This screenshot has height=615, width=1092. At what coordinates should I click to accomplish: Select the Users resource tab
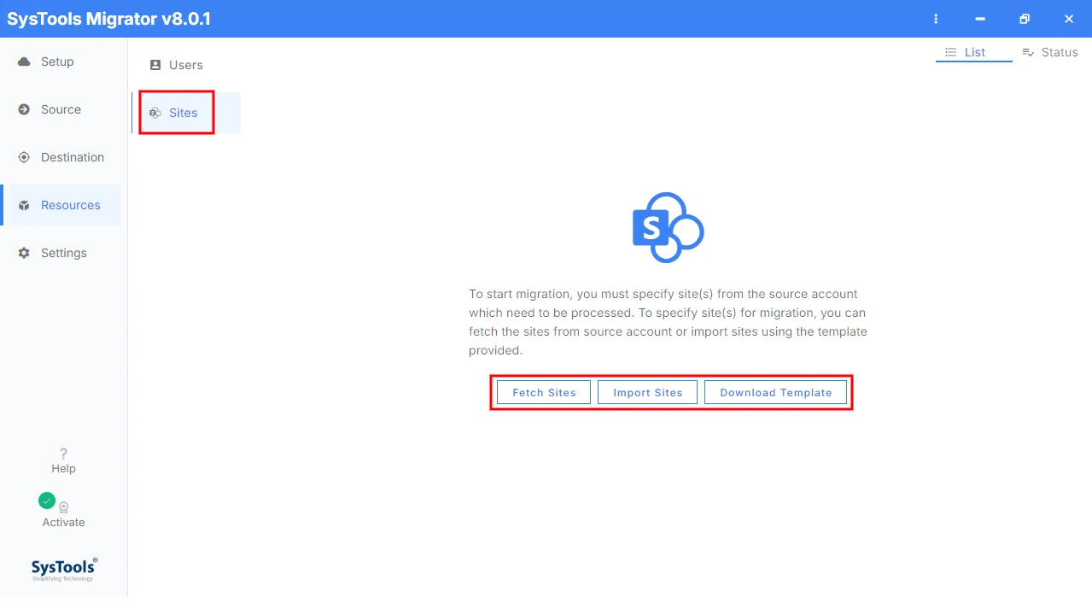(x=186, y=65)
